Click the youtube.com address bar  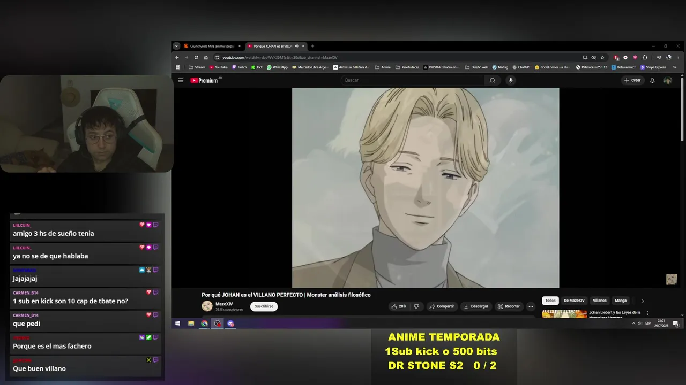tap(397, 57)
